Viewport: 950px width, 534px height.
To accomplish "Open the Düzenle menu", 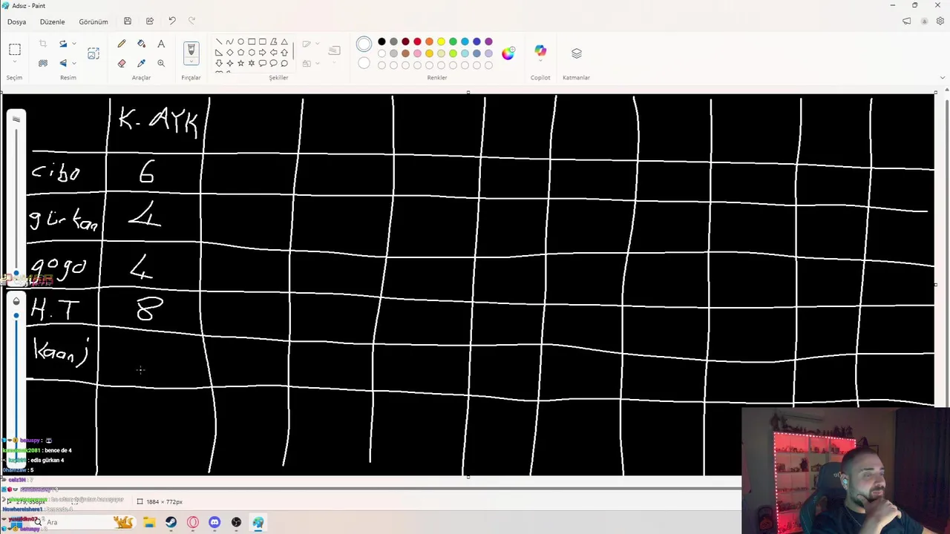I will (x=52, y=22).
